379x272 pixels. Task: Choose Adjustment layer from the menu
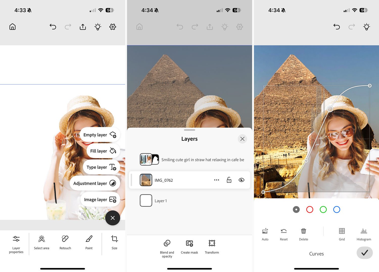point(95,183)
